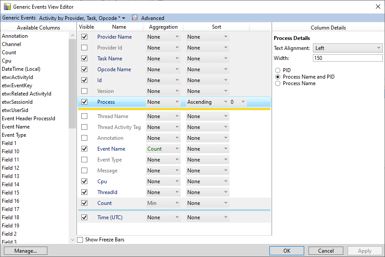385x257 pixels.
Task: Open the Ascending sort dropdown for Process
Action: (206, 102)
